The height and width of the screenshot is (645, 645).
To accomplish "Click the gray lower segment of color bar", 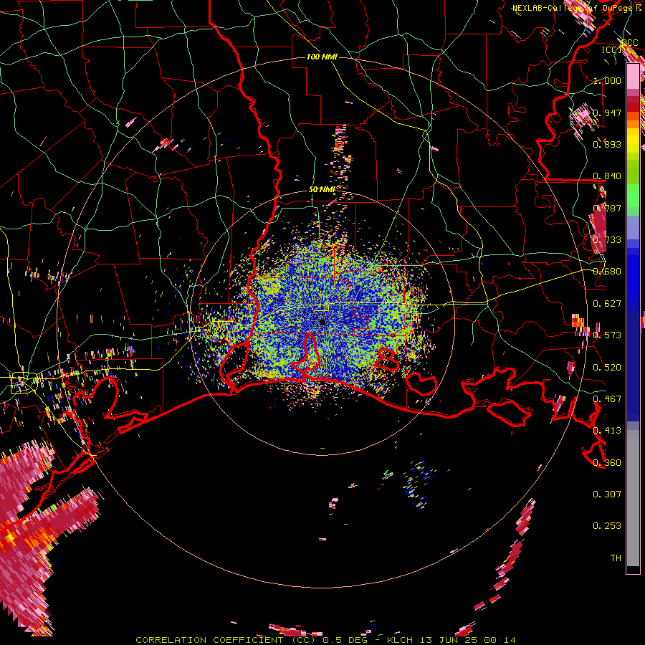I will tap(633, 498).
